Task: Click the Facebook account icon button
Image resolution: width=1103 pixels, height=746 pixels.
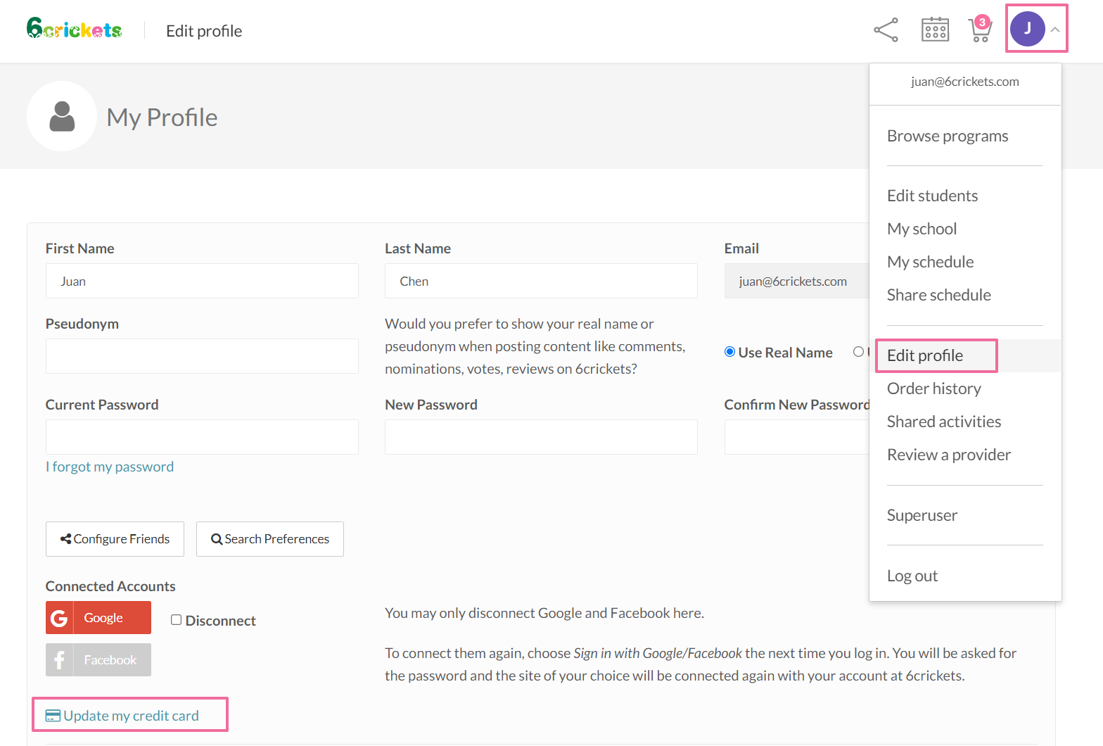Action: [98, 659]
